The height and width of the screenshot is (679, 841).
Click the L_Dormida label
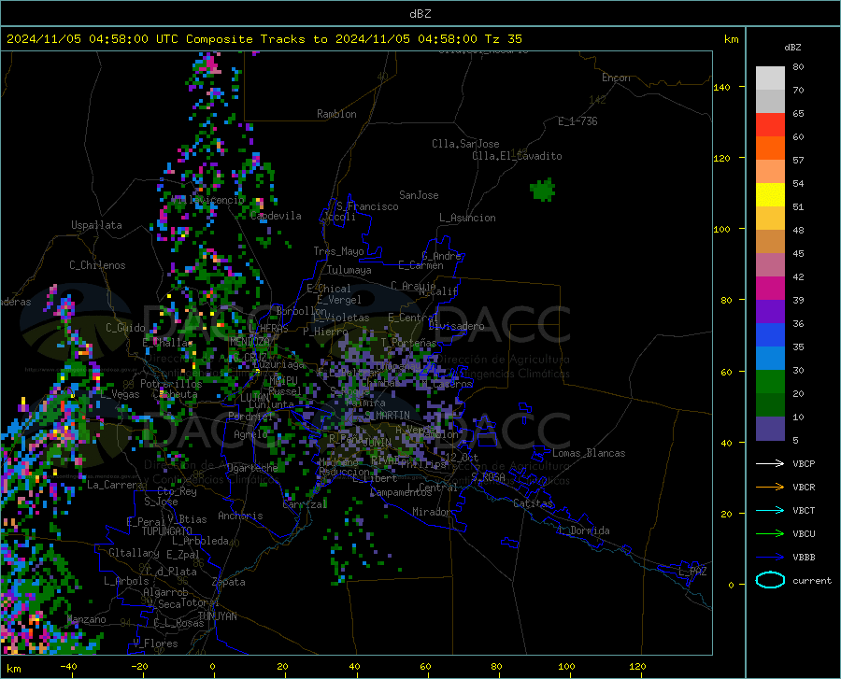pyautogui.click(x=583, y=530)
